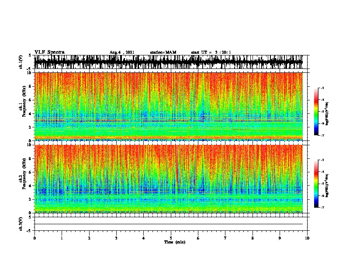Image resolution: width=346 pixels, height=267 pixels.
Task: Click the "Time (min)" axis label
Action: pos(175,242)
